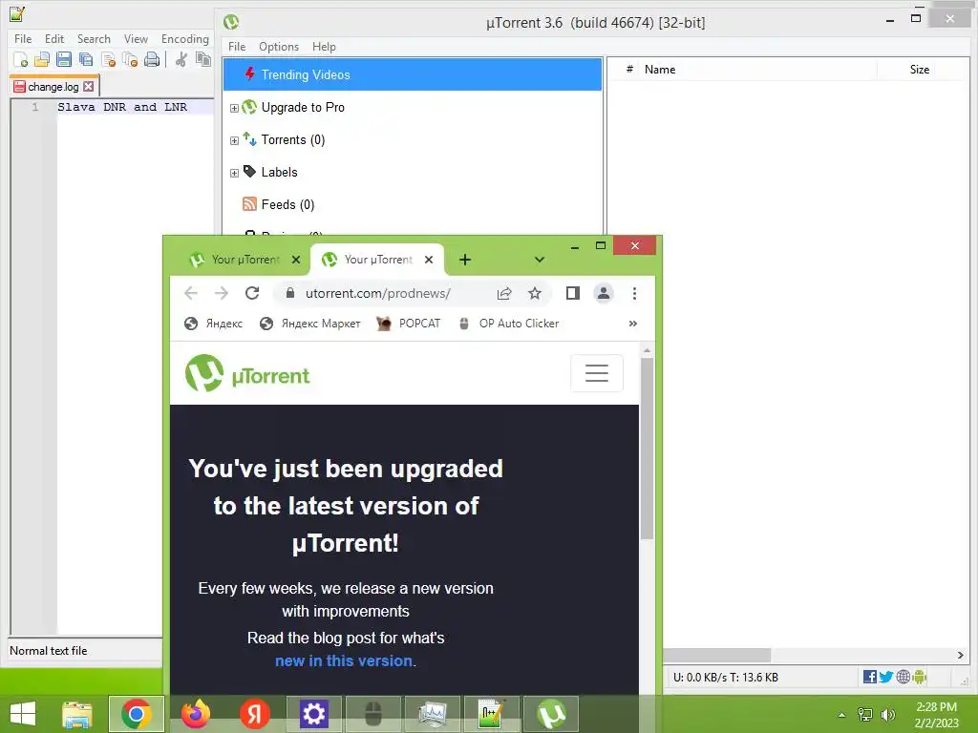Image resolution: width=978 pixels, height=733 pixels.
Task: Open the Chrome tab search dropdown chevron
Action: (x=540, y=260)
